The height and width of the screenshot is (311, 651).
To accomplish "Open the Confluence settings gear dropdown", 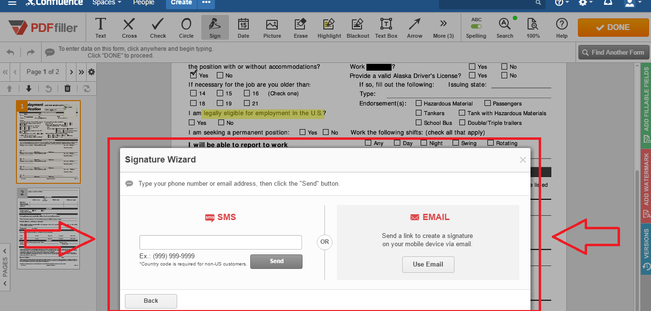I will (586, 2).
